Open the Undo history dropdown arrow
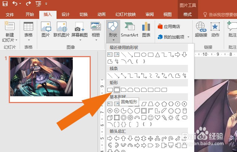This screenshot has height=152, width=237. tap(20, 4)
